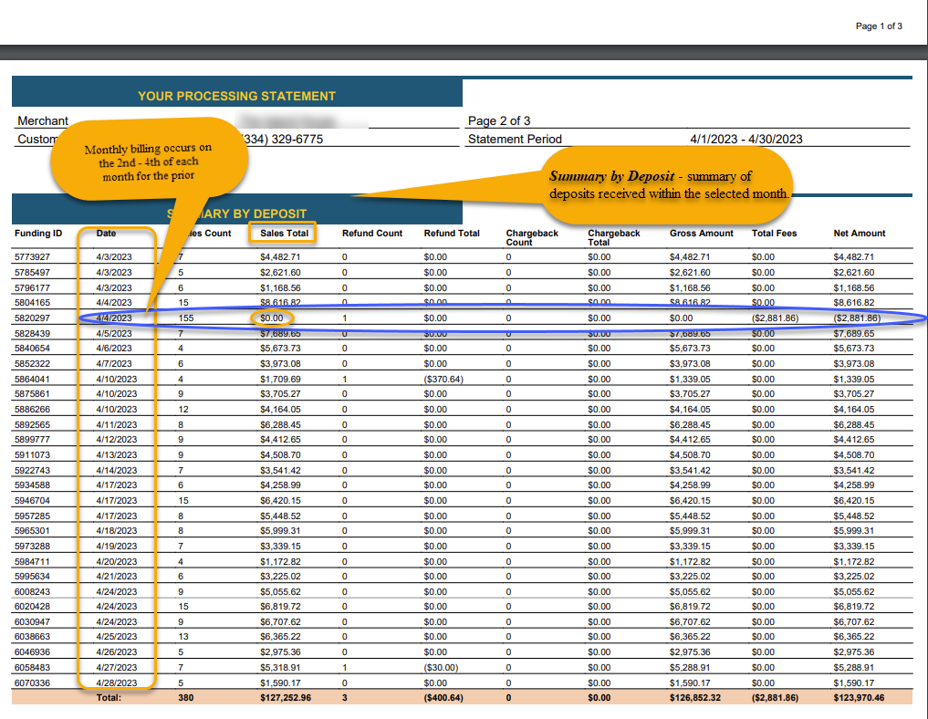Click the date 4/20/2023
Image resolution: width=928 pixels, height=719 pixels.
pos(117,561)
